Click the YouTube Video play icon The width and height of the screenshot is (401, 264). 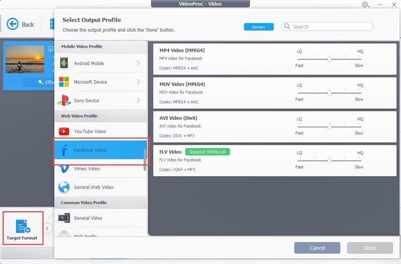tap(63, 131)
